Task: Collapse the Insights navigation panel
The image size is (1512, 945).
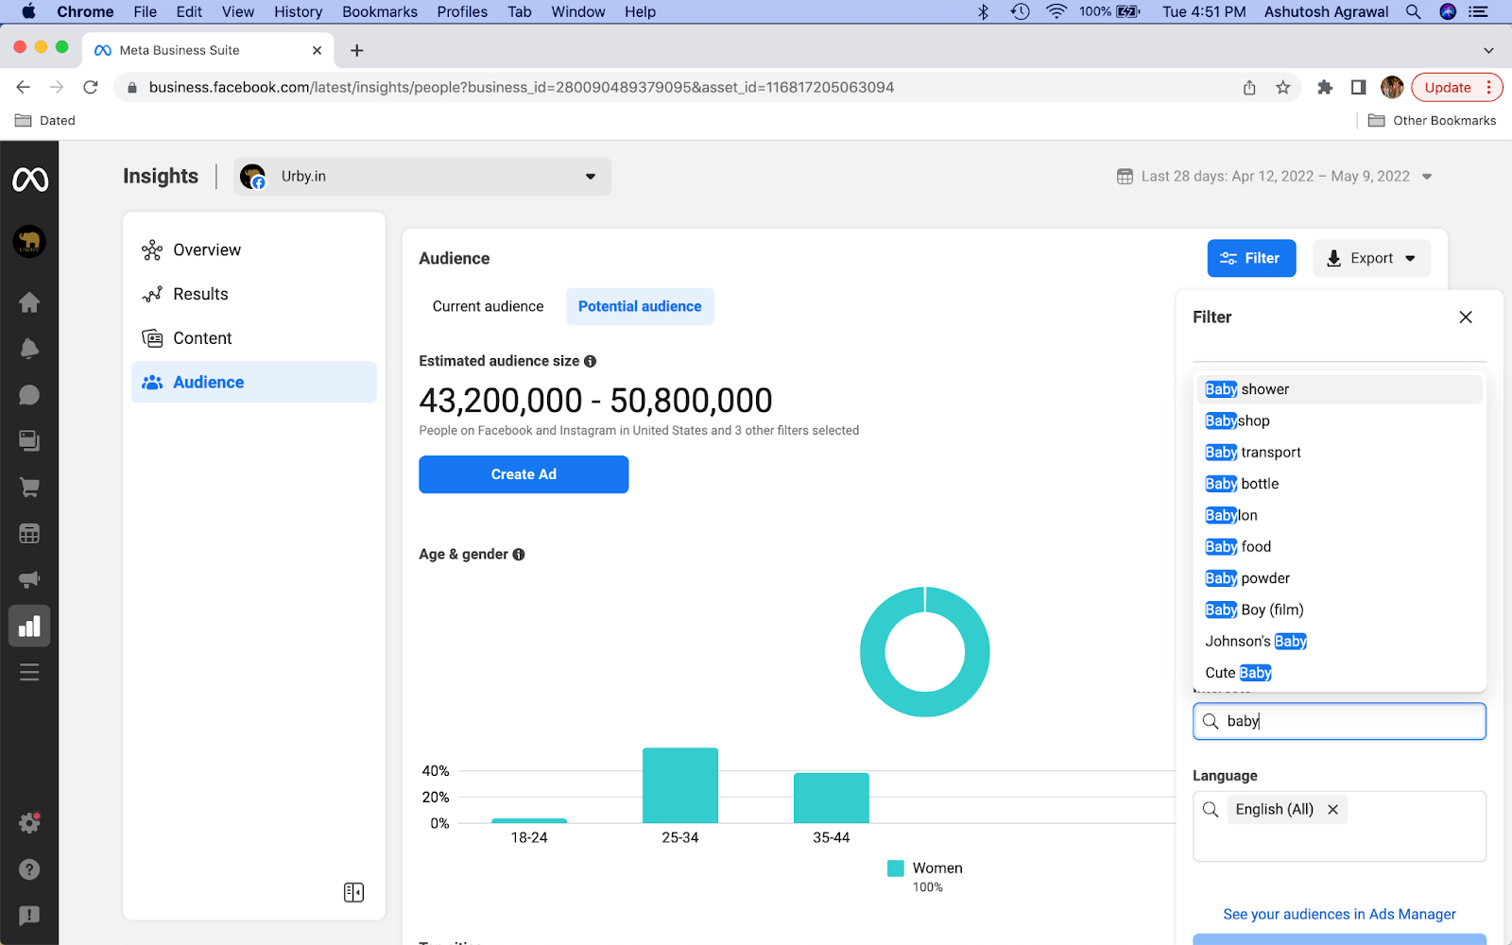Action: [x=353, y=892]
